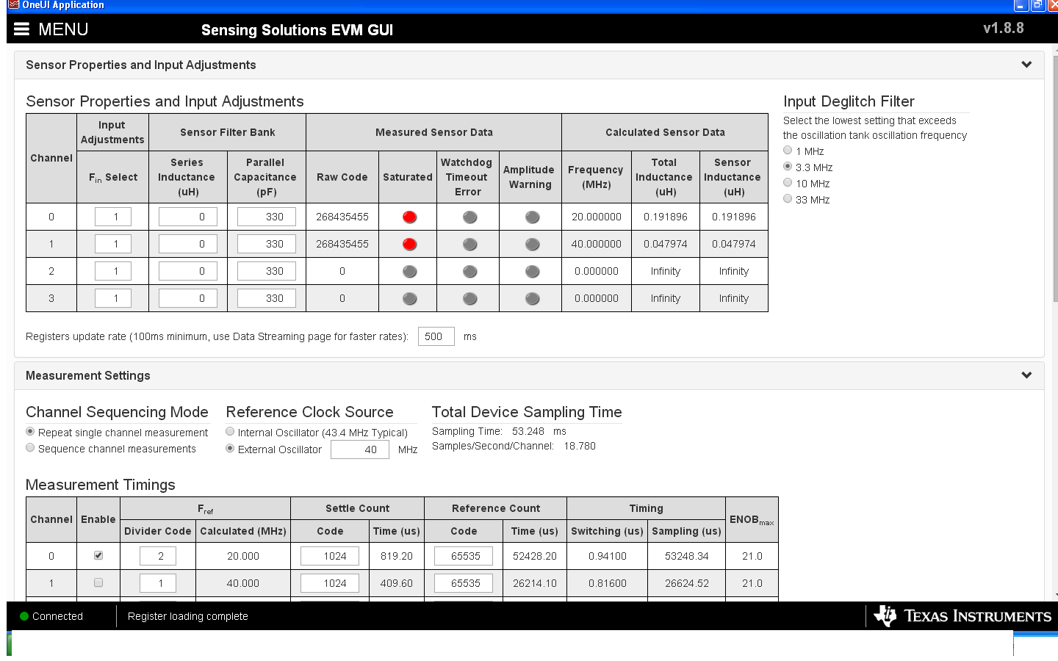The width and height of the screenshot is (1058, 661).
Task: Click channel 1 Reference Count Code field
Action: pyautogui.click(x=464, y=583)
